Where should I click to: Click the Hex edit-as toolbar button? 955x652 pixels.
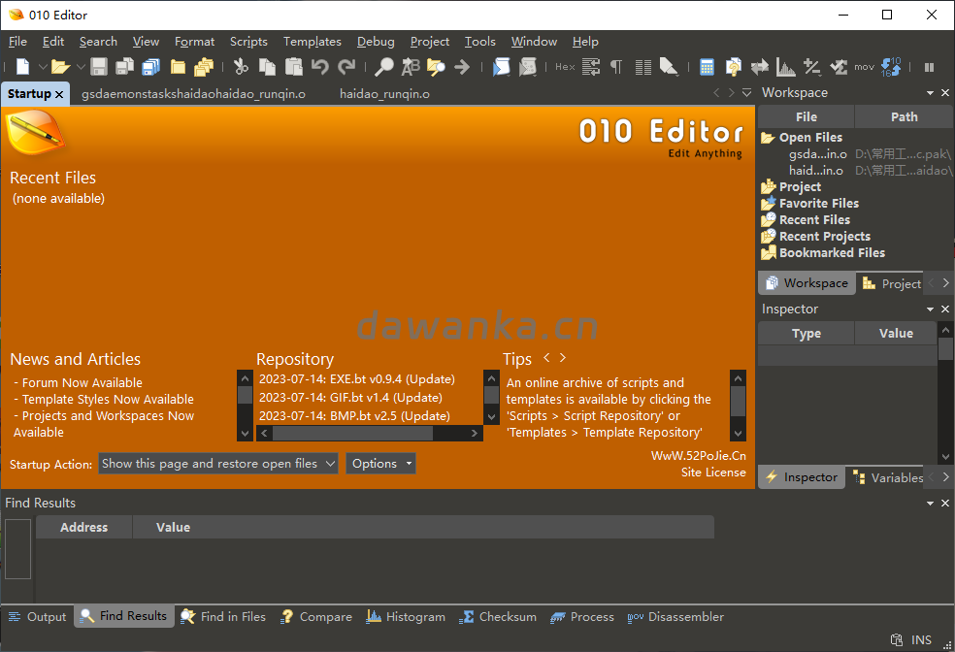[x=565, y=67]
